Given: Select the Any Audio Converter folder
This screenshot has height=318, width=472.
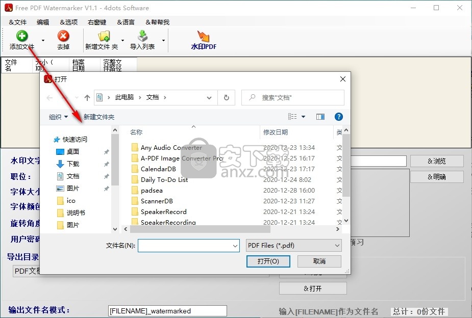Looking at the screenshot, I should [167, 148].
